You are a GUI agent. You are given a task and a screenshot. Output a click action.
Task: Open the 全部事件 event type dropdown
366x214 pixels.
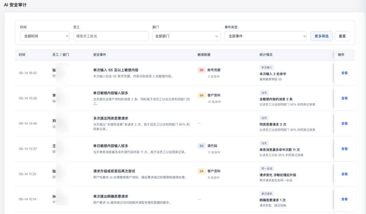[x=266, y=36]
